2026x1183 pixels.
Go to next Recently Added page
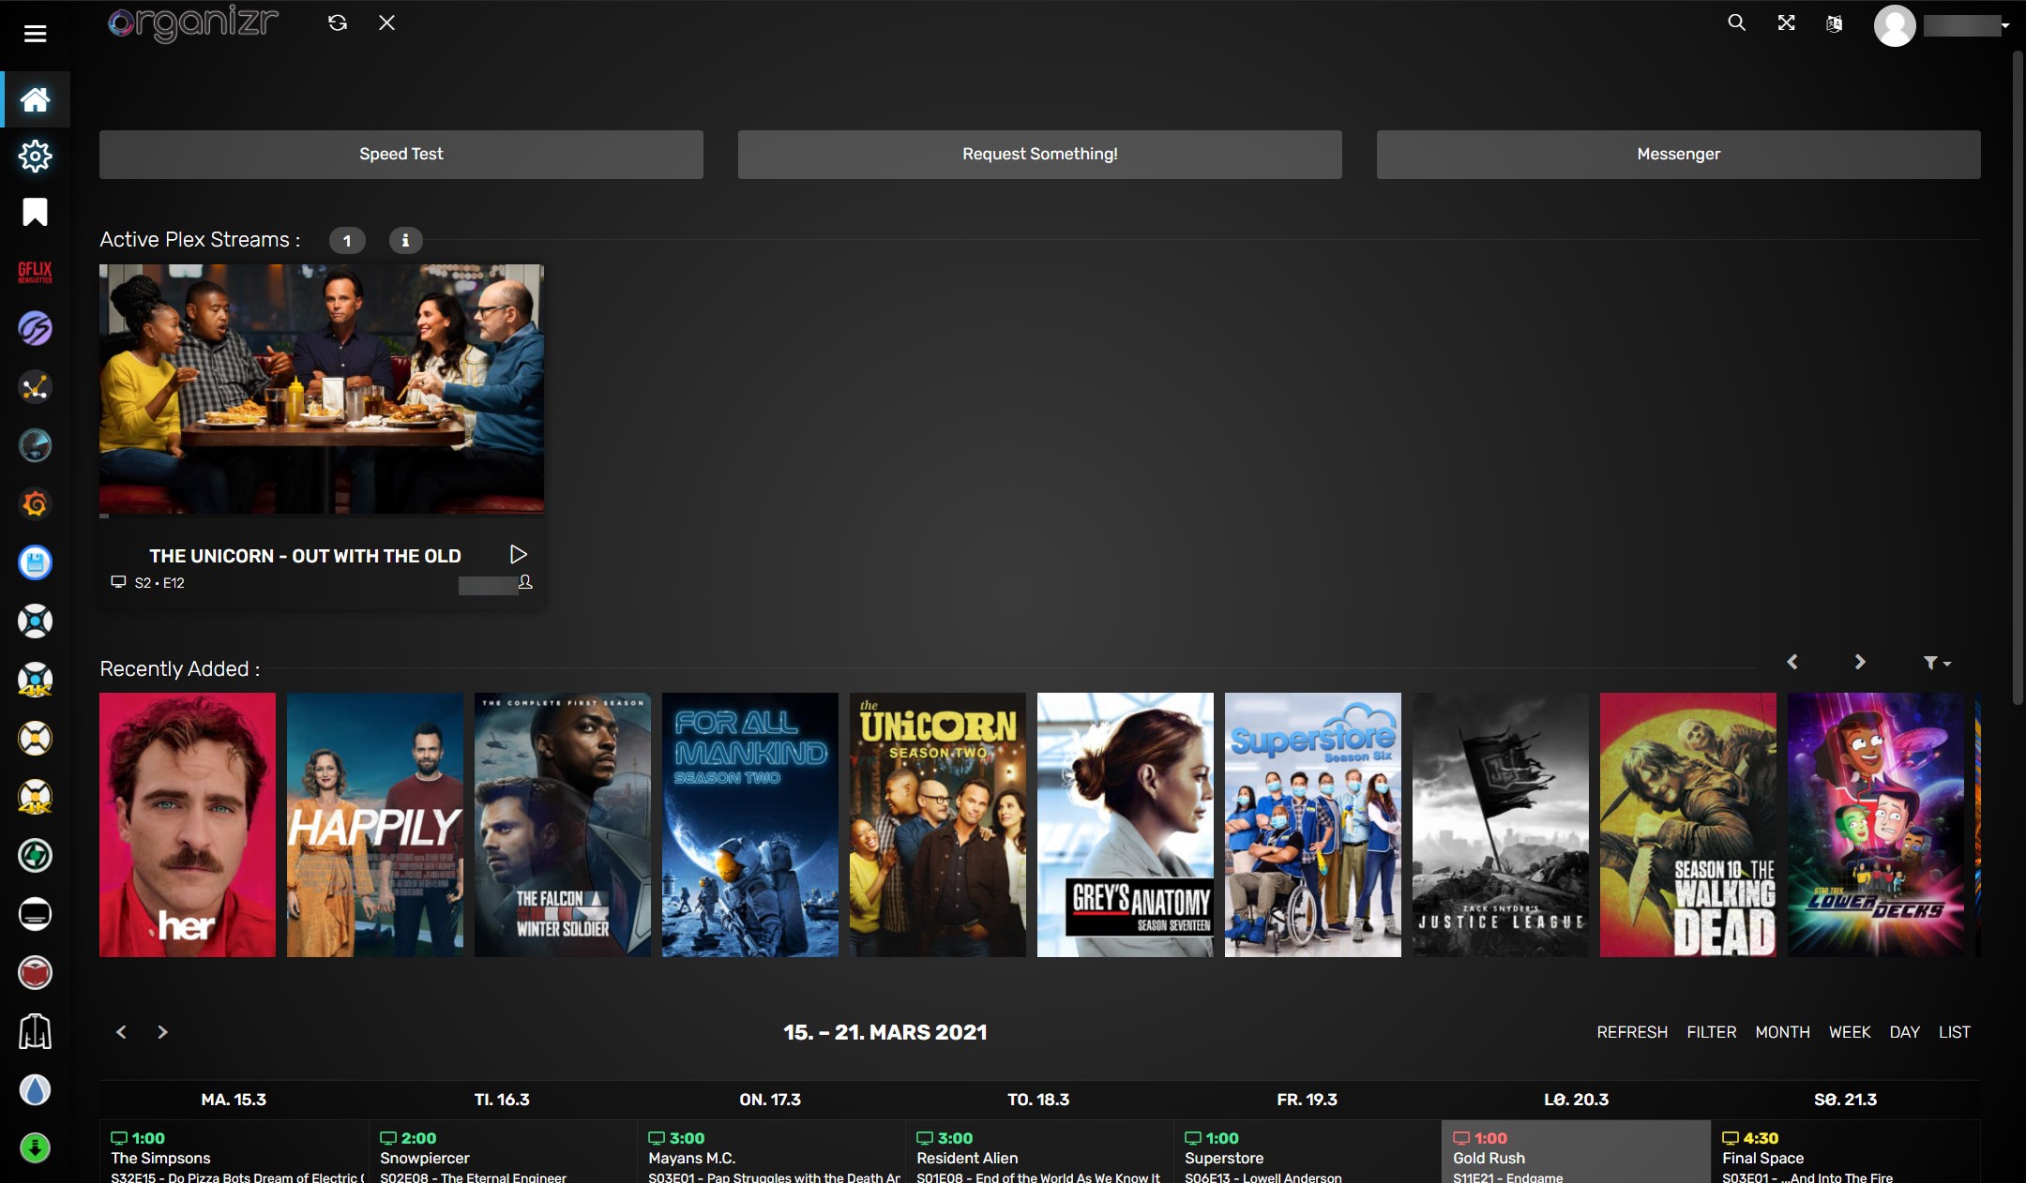point(1859,662)
